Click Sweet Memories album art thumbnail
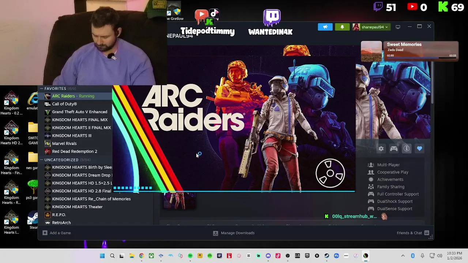 [x=371, y=51]
